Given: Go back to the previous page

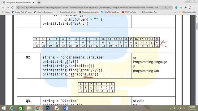Looking at the screenshot, I should coord(3,7).
